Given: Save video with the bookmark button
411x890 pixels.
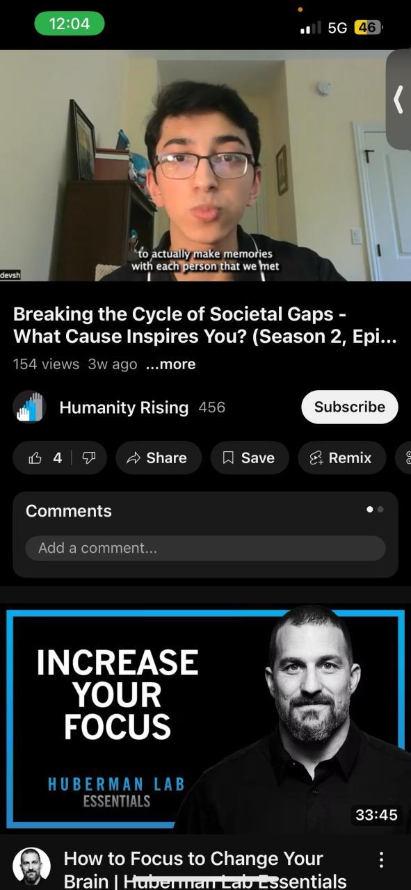Looking at the screenshot, I should pyautogui.click(x=250, y=458).
